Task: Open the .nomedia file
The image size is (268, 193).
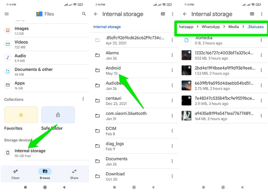Action: (x=223, y=40)
